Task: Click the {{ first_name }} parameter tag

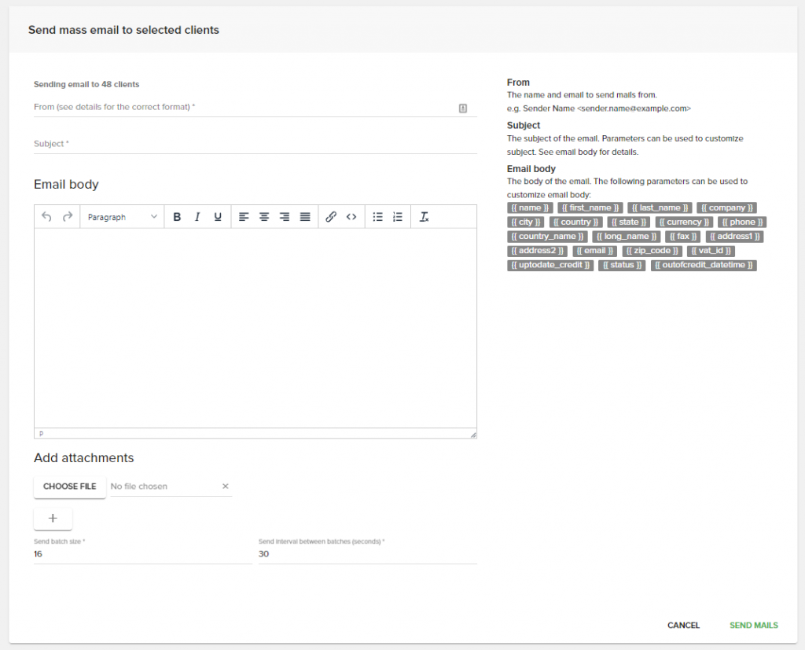Action: 590,208
